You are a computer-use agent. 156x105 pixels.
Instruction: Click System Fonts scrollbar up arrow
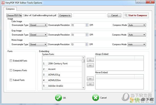pos(83,58)
